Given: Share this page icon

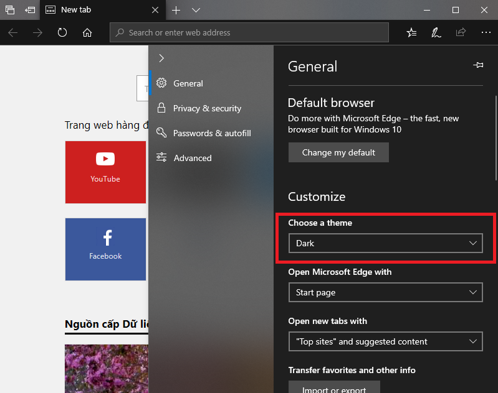Looking at the screenshot, I should tap(461, 32).
